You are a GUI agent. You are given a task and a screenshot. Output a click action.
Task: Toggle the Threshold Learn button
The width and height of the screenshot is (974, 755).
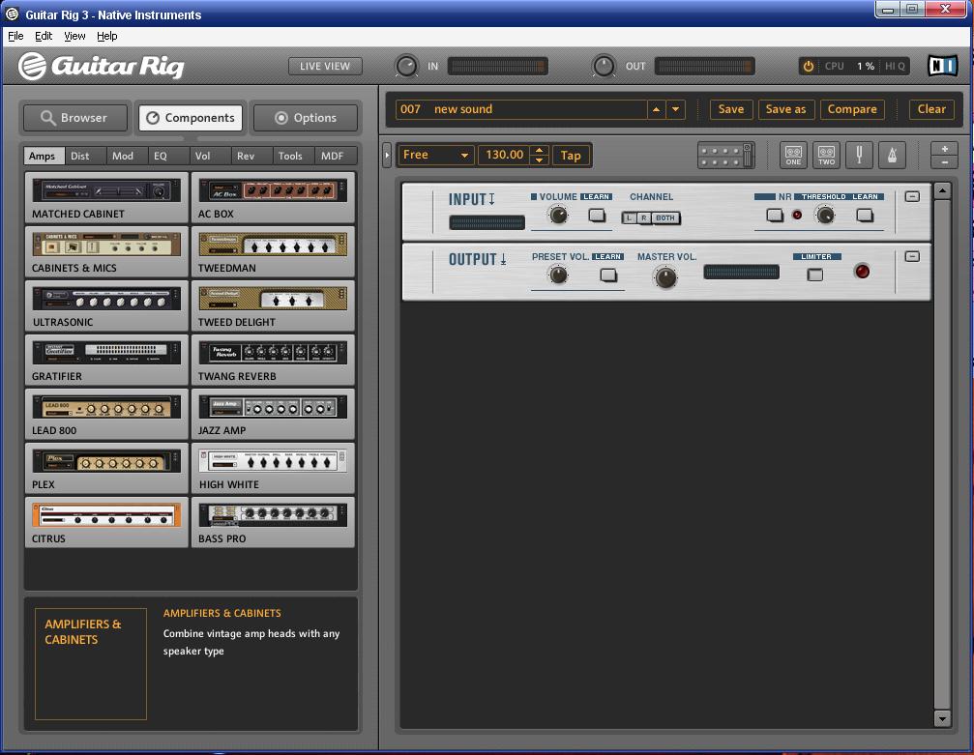tap(865, 216)
